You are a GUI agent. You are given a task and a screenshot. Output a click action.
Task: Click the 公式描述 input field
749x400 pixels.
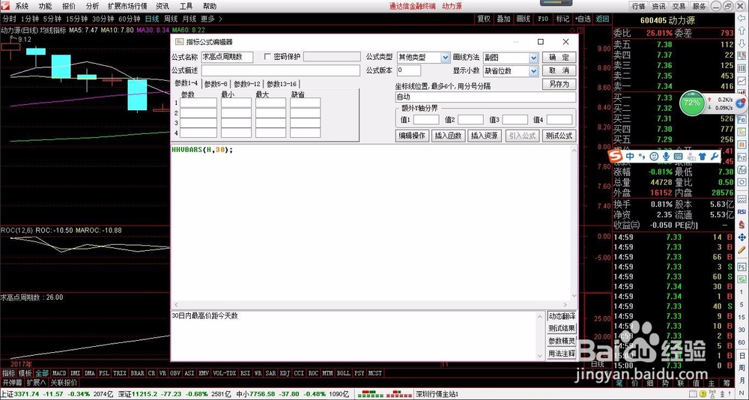(x=280, y=70)
